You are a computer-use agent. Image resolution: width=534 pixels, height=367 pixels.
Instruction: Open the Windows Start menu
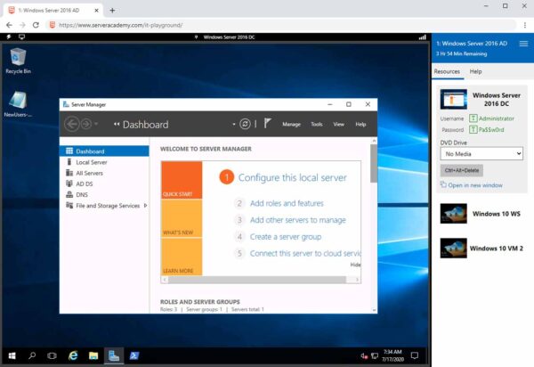click(11, 355)
